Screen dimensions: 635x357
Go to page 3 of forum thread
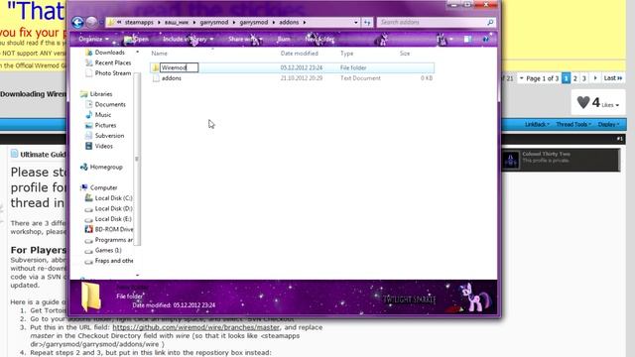pyautogui.click(x=584, y=78)
